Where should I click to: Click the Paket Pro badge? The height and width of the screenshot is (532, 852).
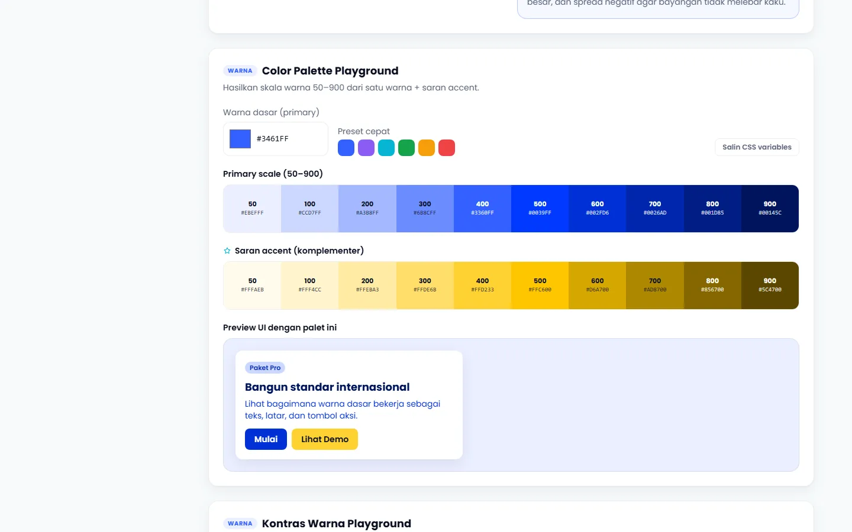[x=265, y=368]
